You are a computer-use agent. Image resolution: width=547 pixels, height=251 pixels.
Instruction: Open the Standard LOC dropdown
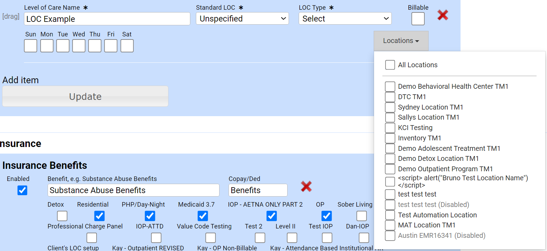point(242,19)
